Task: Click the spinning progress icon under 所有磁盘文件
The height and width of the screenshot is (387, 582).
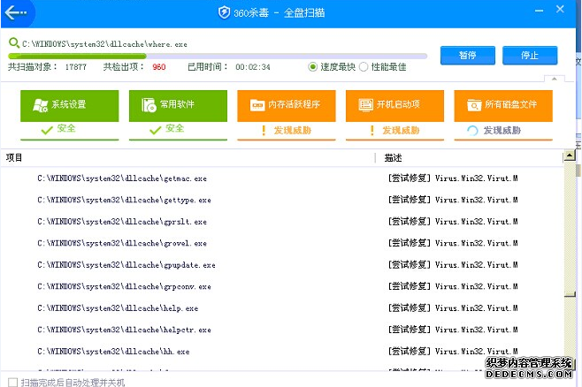Action: click(x=472, y=131)
